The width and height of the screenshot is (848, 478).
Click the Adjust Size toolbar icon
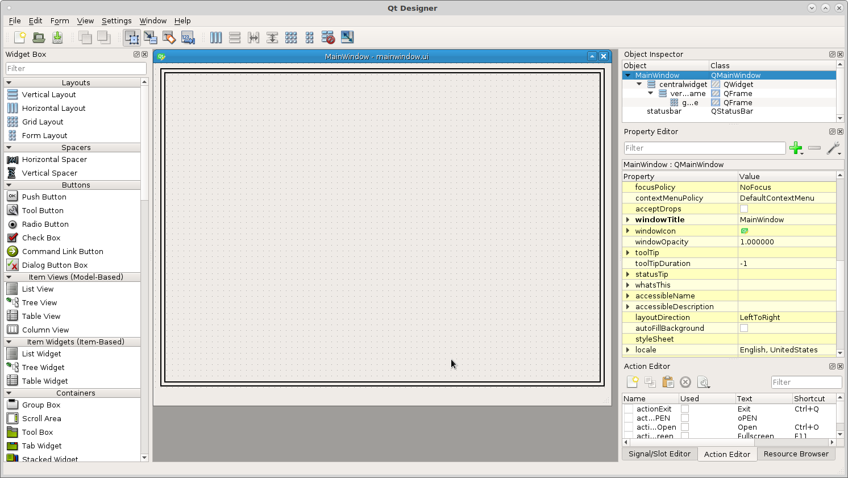point(347,38)
